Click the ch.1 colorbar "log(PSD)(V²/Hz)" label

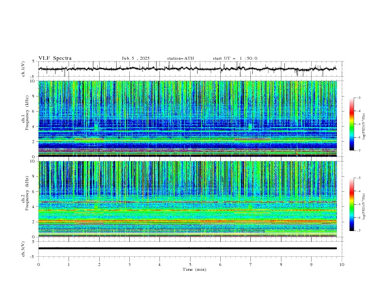pos(364,127)
